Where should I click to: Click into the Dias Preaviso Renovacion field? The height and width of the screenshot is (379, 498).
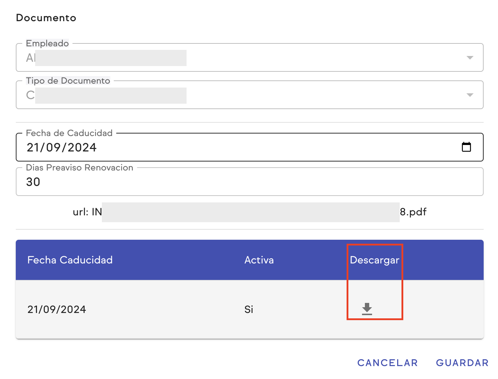(x=215, y=182)
